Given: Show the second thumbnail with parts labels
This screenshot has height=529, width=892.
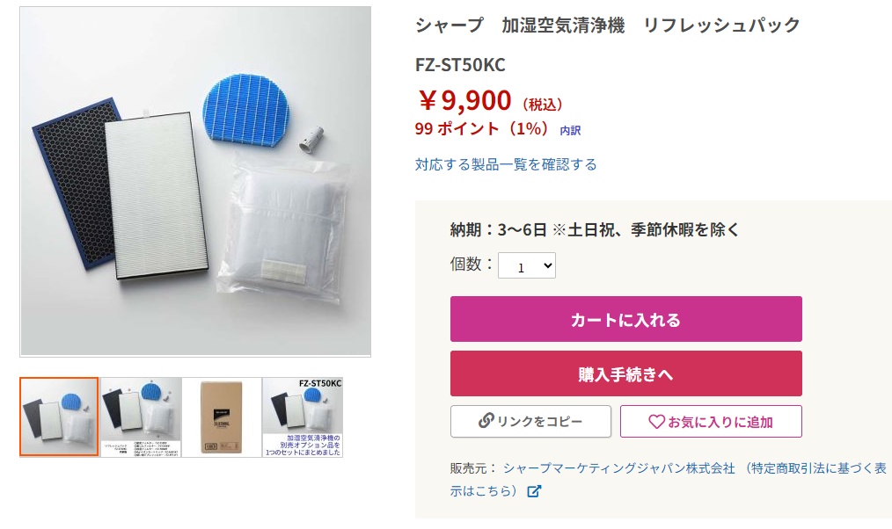Looking at the screenshot, I should [x=141, y=417].
